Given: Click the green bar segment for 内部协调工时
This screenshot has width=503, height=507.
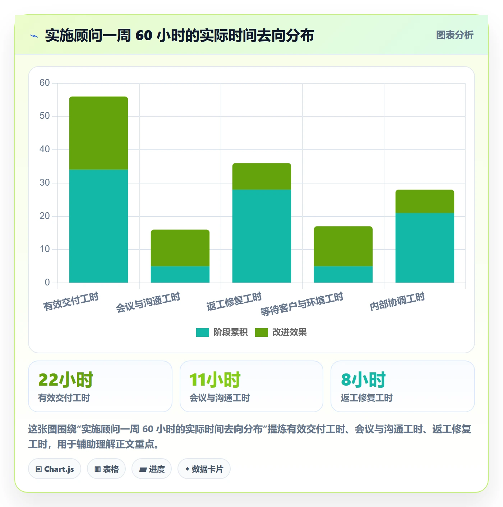Looking at the screenshot, I should pyautogui.click(x=425, y=201).
